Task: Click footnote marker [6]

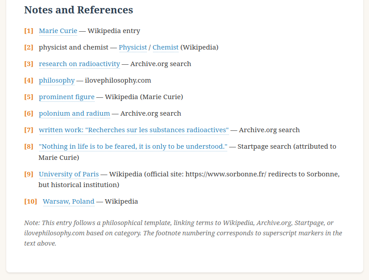Action: 29,113
